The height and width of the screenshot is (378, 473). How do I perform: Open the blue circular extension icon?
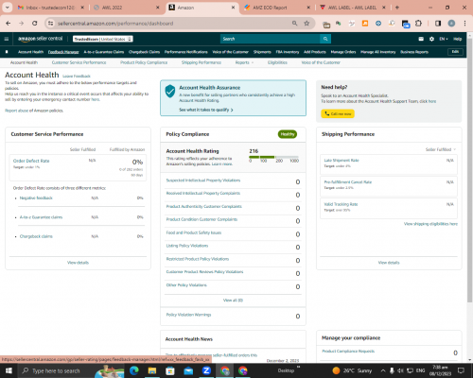[x=378, y=24]
